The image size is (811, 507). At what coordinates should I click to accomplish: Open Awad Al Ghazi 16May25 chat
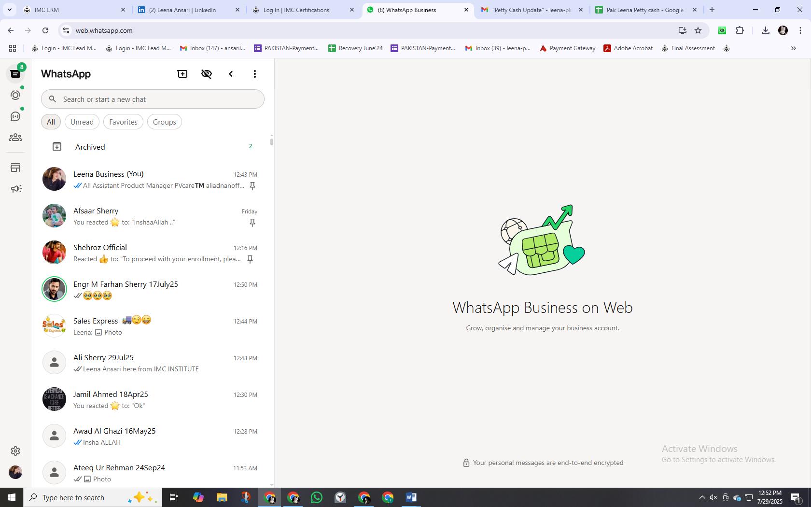coord(153,436)
